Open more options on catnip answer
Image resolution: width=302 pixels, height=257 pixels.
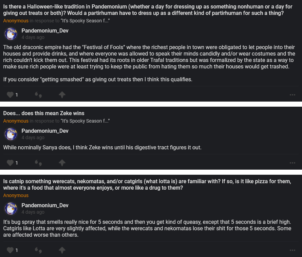pyautogui.click(x=292, y=250)
